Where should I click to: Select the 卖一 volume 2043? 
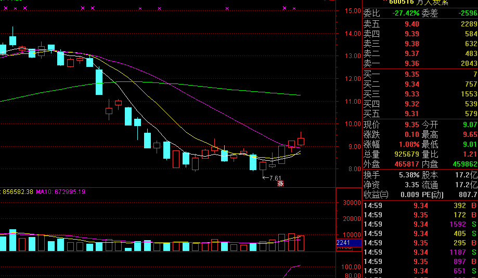click(469, 63)
